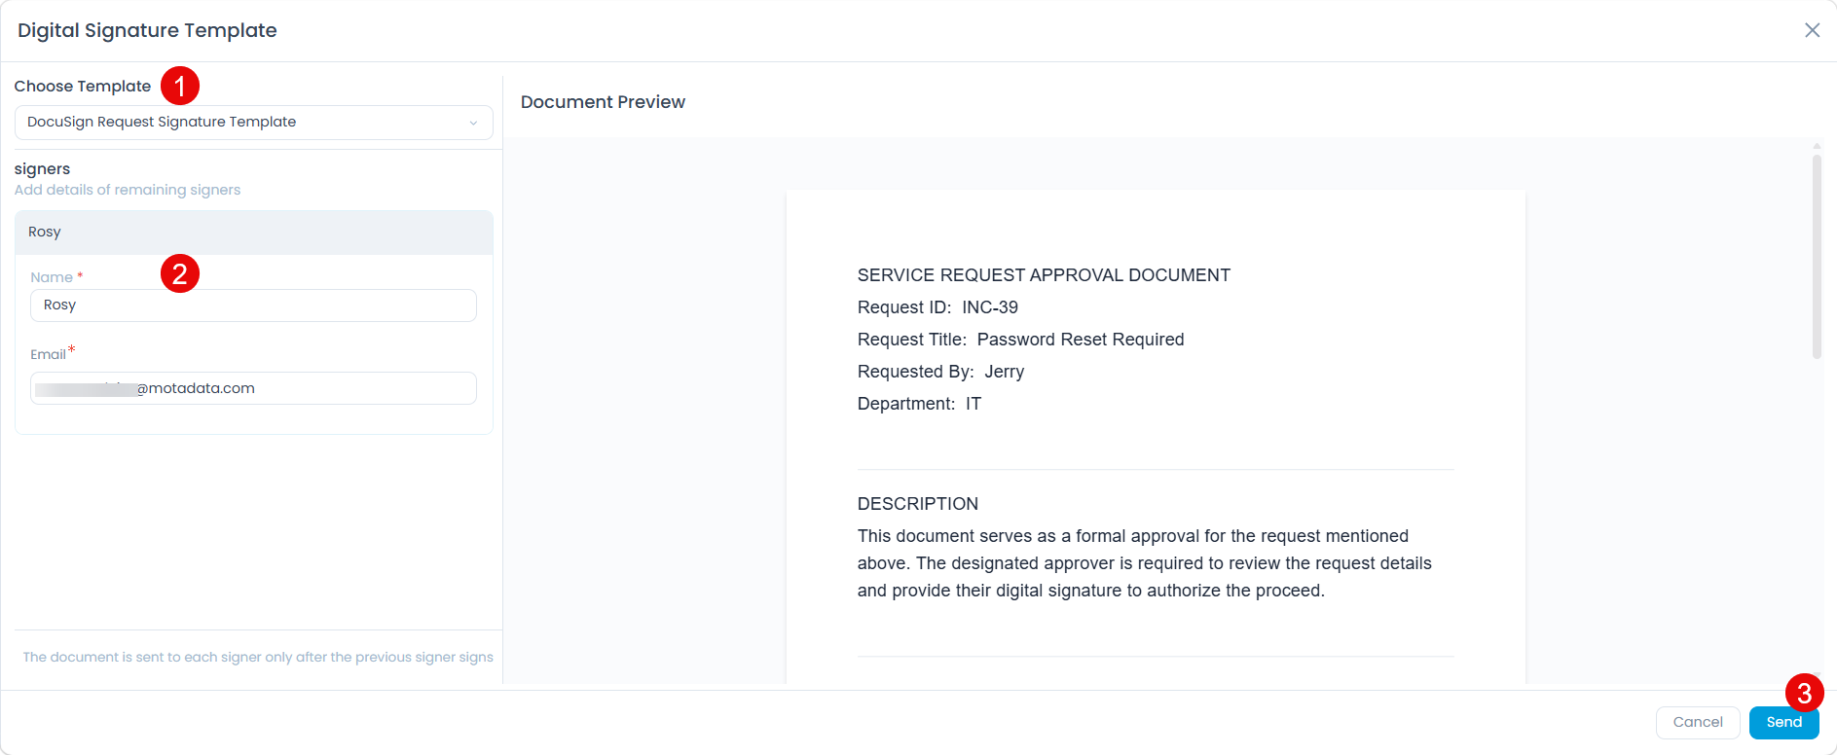The image size is (1837, 755).
Task: Click 'Choose Template' label
Action: point(83,87)
